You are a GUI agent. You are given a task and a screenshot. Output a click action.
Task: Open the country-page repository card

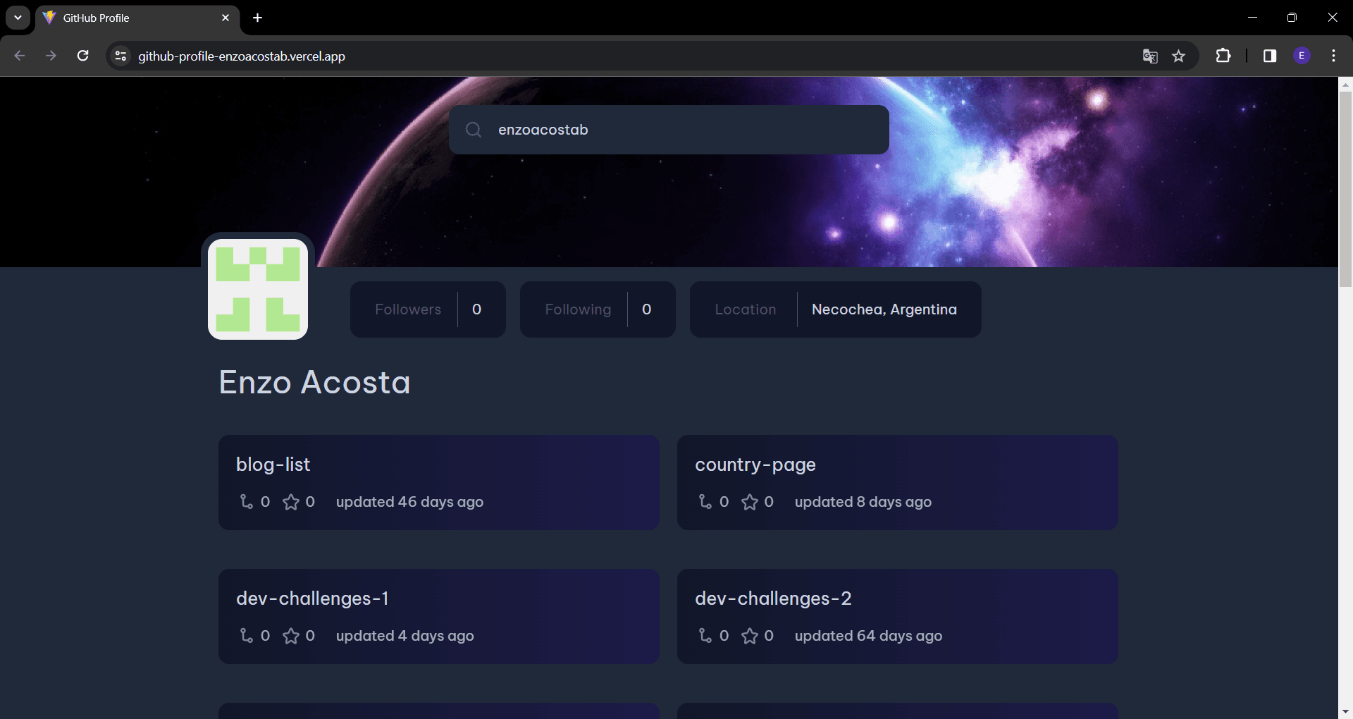pyautogui.click(x=897, y=482)
